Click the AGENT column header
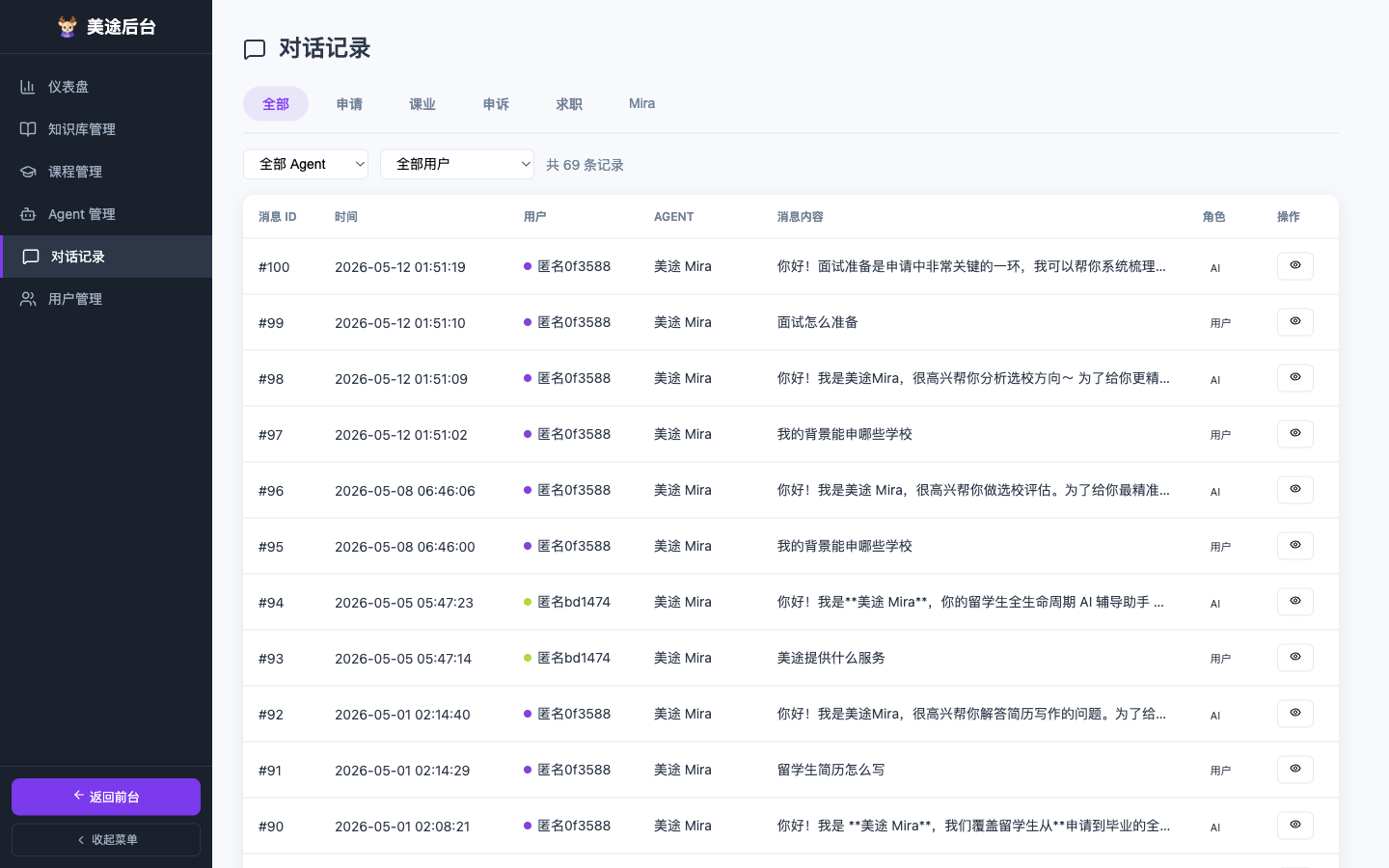 (673, 217)
